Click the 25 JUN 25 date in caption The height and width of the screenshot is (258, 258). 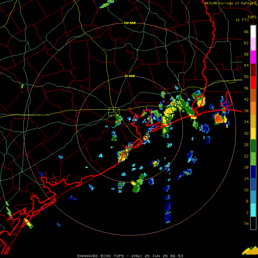tap(156, 256)
